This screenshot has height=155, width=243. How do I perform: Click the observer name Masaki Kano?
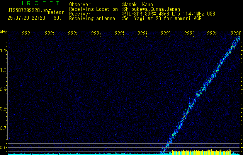(138, 5)
